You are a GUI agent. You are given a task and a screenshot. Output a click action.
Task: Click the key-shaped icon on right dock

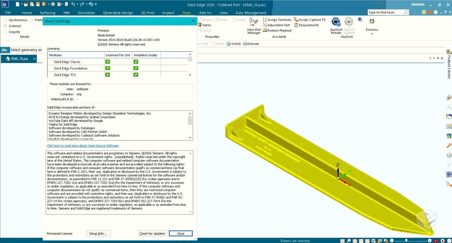tap(449, 145)
